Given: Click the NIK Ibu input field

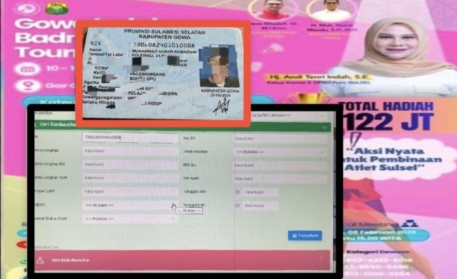Looking at the screenshot, I should [x=280, y=165].
